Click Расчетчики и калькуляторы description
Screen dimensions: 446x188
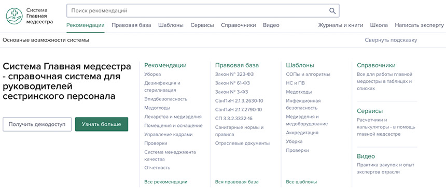pyautogui.click(x=386, y=127)
